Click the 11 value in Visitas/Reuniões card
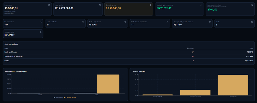 (x=132, y=25)
